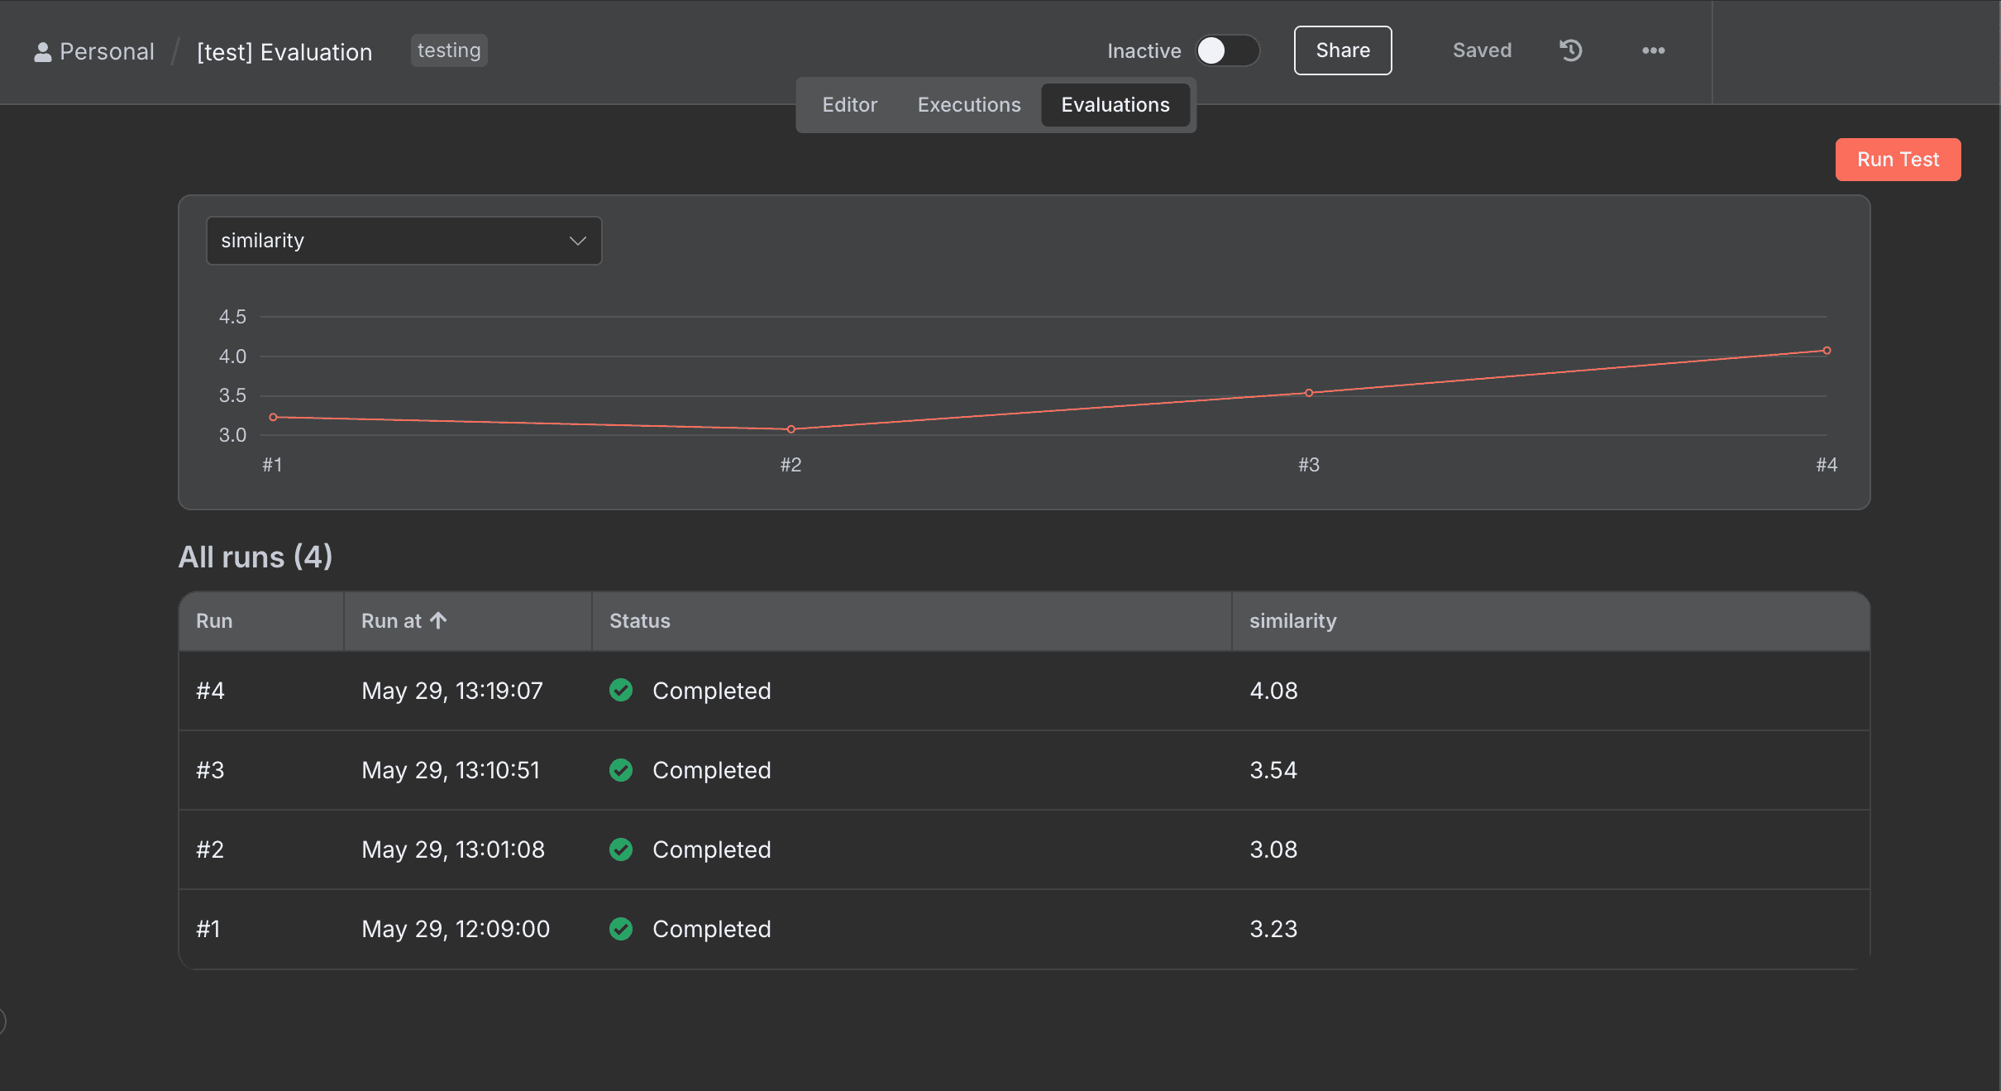Screen dimensions: 2001x1091
Task: Click the Personal user icon
Action: pyautogui.click(x=42, y=52)
